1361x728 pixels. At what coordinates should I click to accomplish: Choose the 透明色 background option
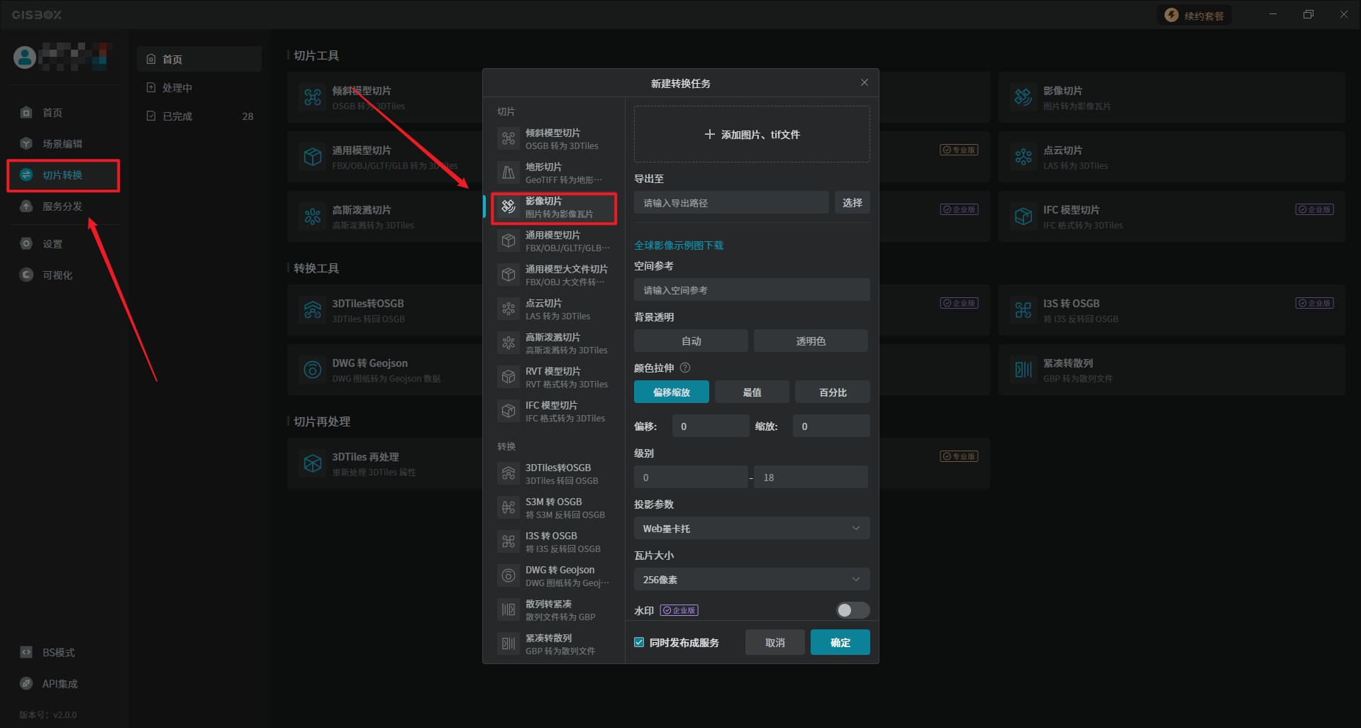(811, 341)
